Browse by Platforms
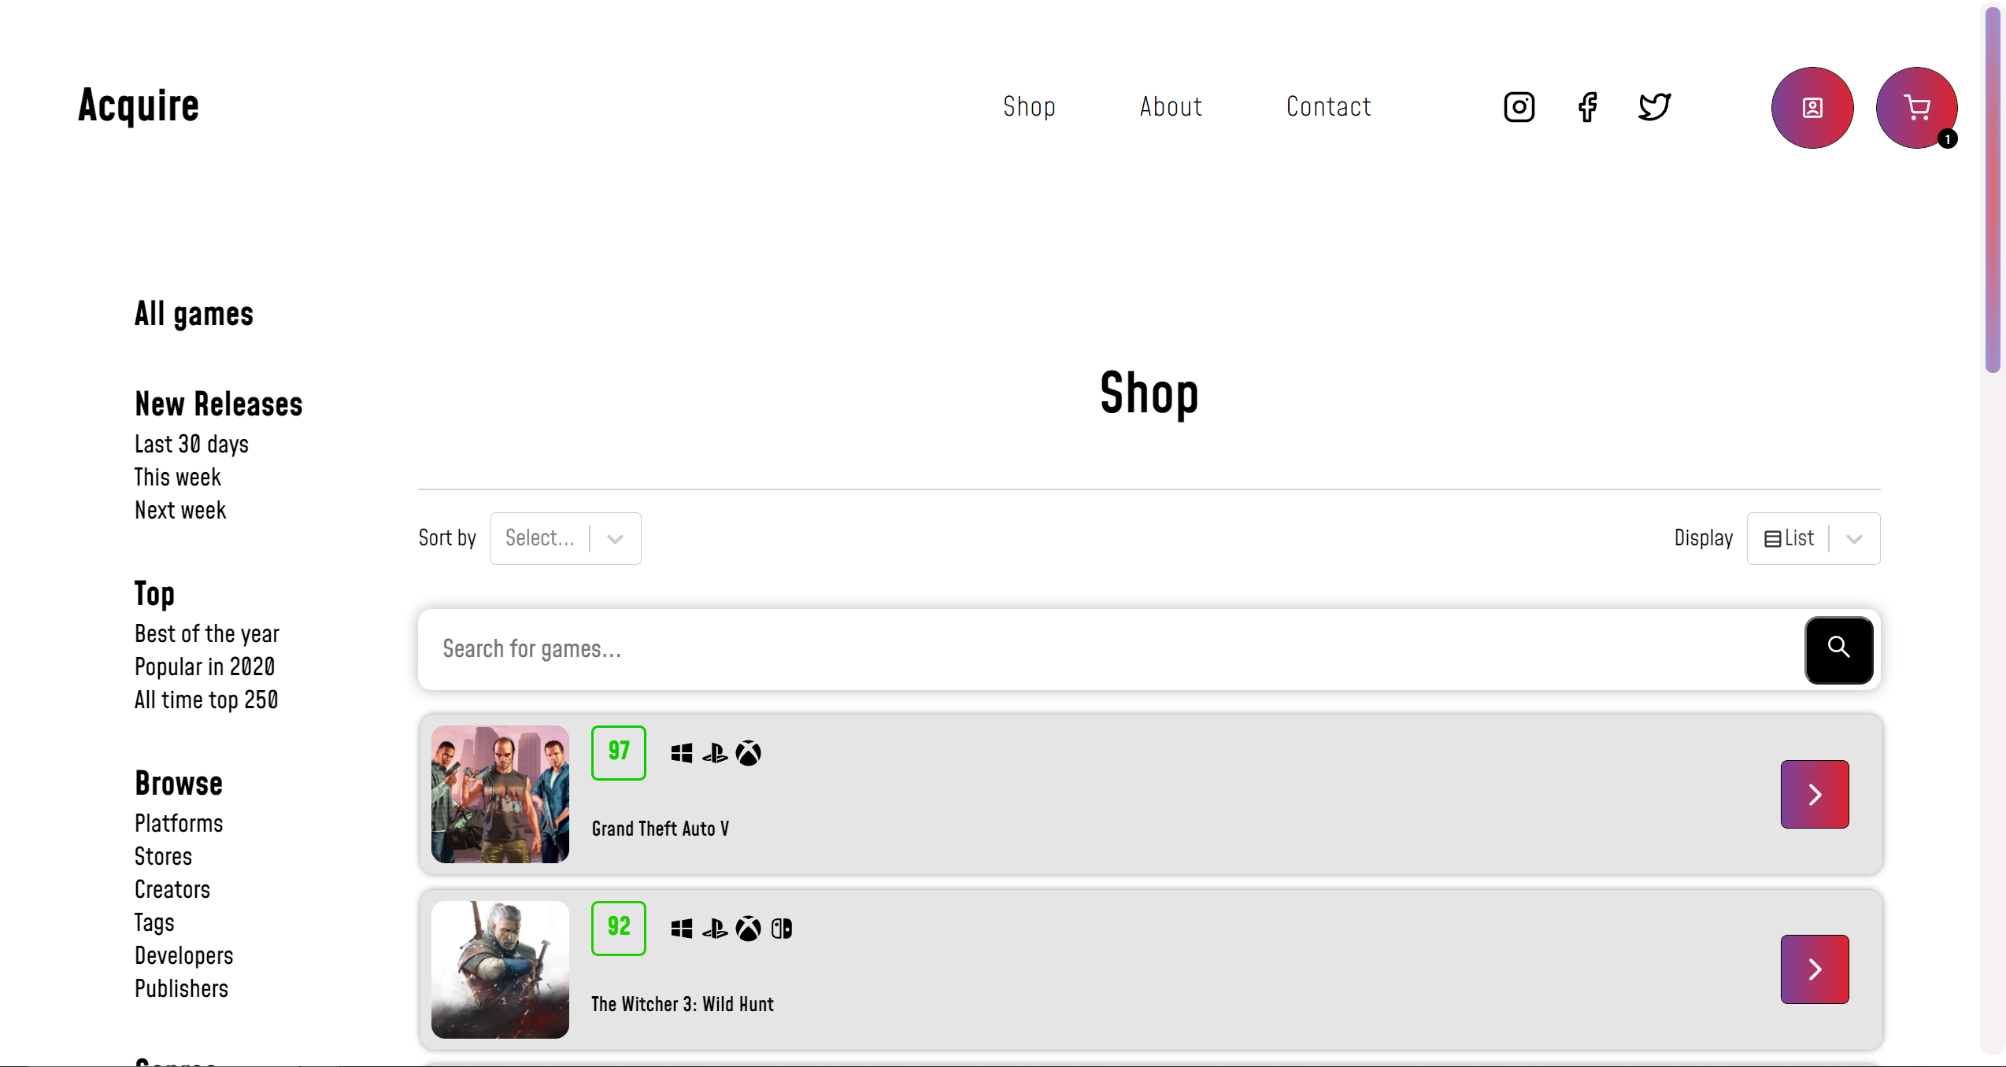The width and height of the screenshot is (2006, 1067). tap(179, 824)
